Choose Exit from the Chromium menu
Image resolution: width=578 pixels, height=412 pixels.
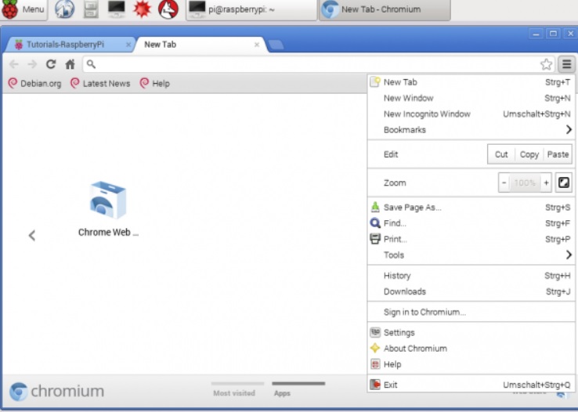click(x=471, y=385)
